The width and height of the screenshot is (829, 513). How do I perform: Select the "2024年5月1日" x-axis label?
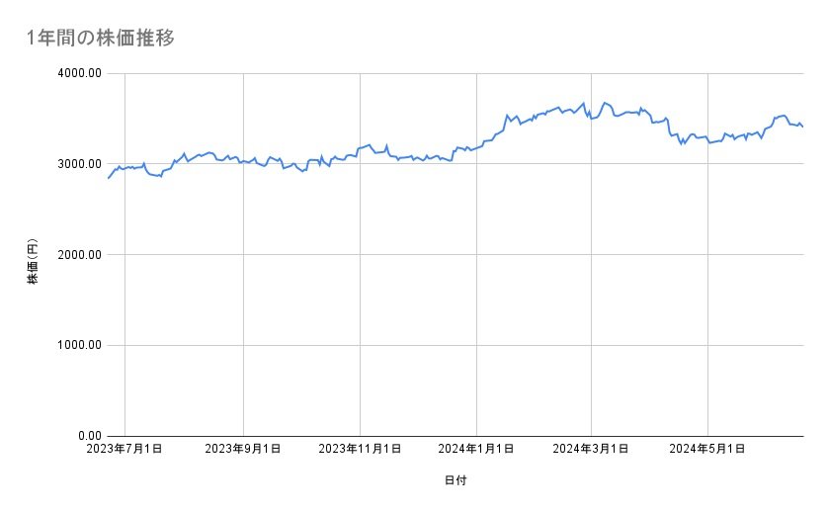click(707, 449)
